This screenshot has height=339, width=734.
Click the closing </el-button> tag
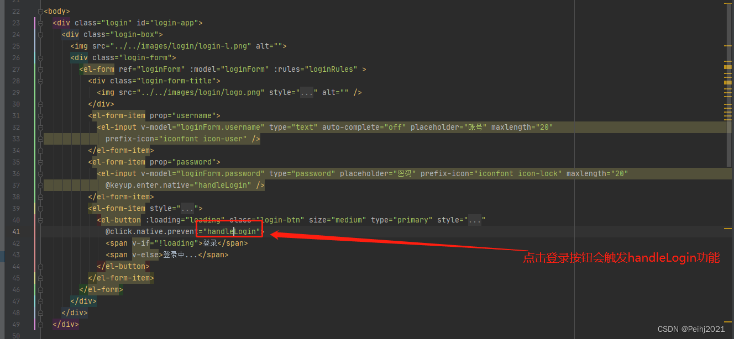click(123, 267)
